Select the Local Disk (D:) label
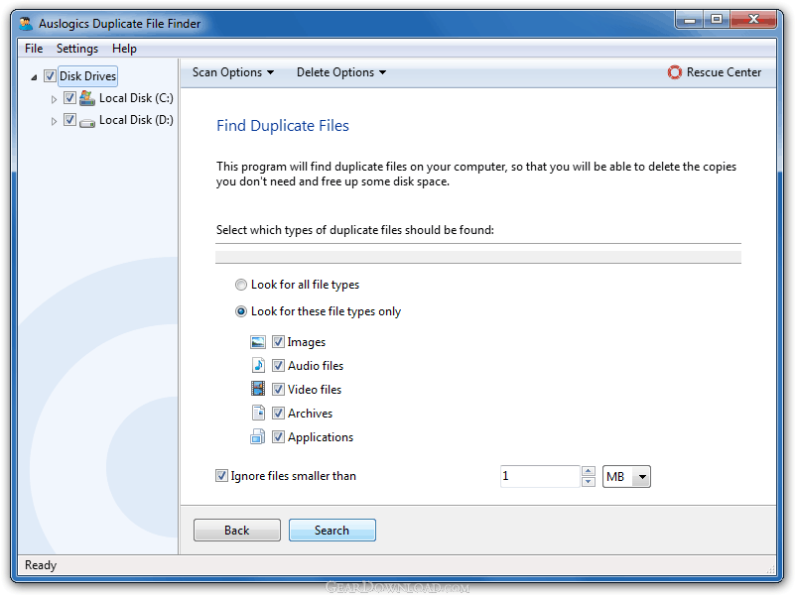The width and height of the screenshot is (796, 596). [x=136, y=120]
